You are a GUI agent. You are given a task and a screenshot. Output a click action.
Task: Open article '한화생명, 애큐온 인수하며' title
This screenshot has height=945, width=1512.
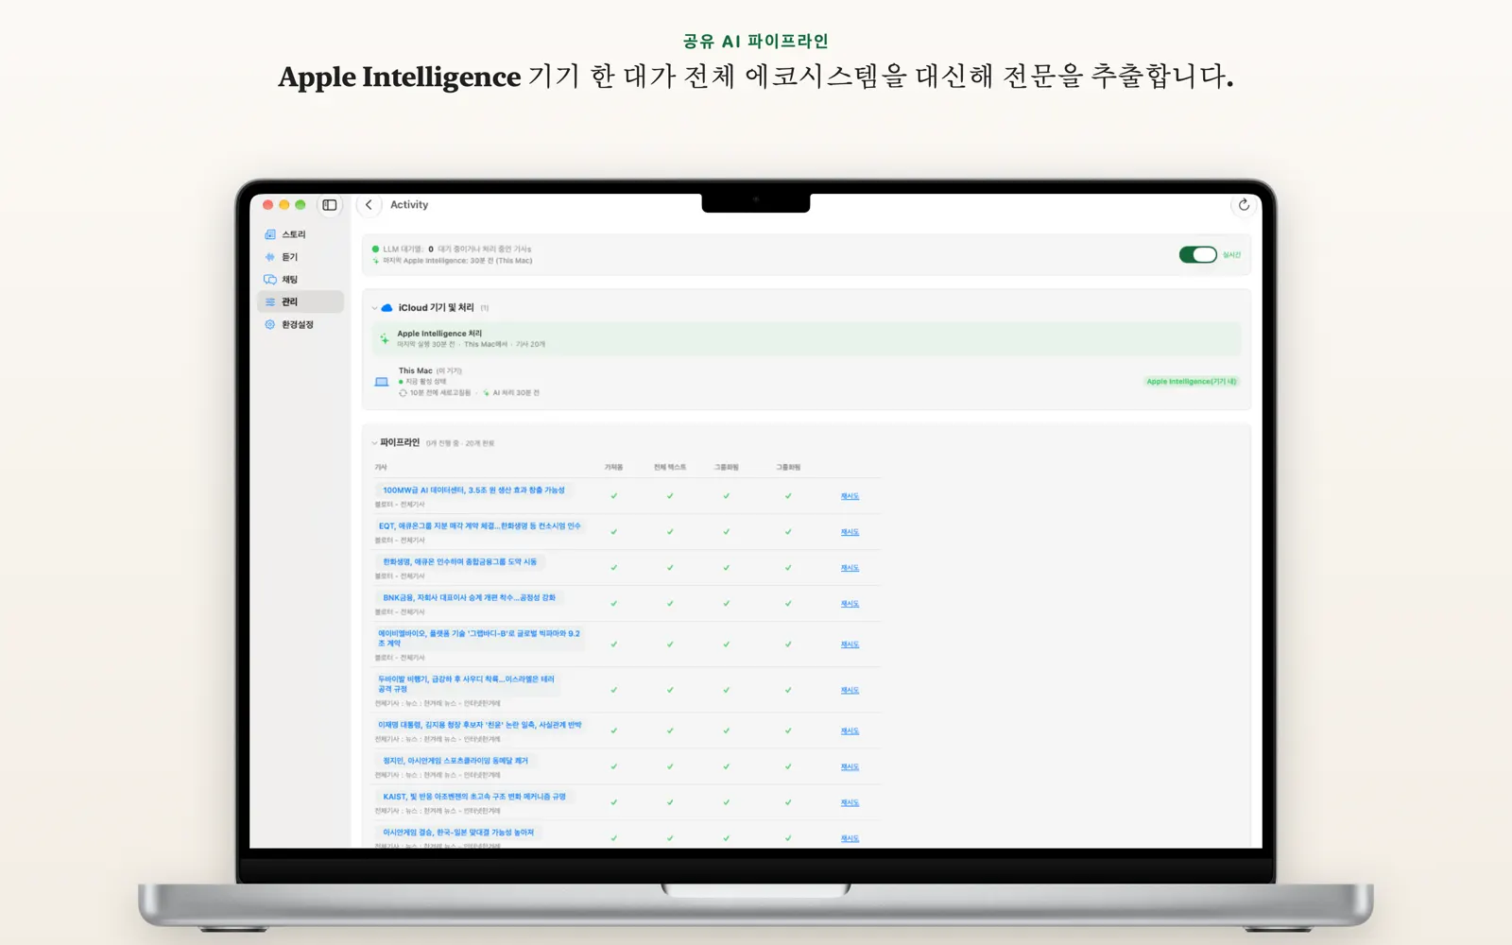(x=459, y=562)
